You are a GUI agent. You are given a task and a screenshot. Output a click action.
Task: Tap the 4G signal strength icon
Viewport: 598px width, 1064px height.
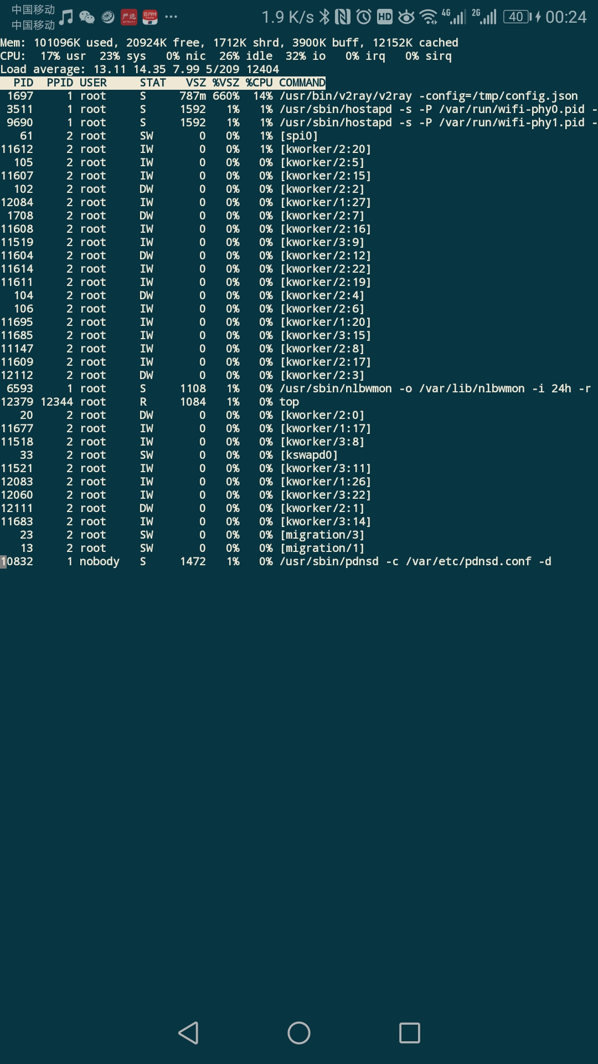tap(453, 17)
